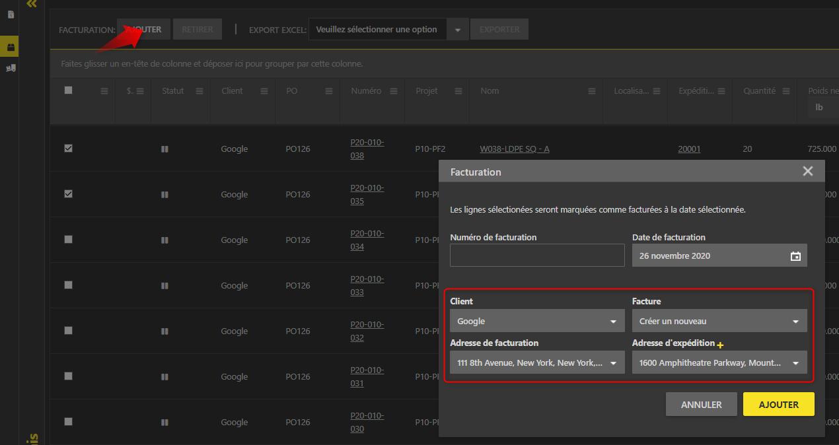Open link P20-010-035

tap(367, 195)
